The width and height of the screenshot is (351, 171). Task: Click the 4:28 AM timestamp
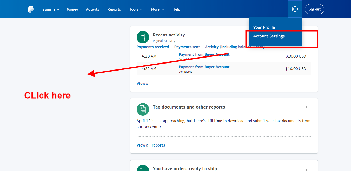(x=149, y=56)
